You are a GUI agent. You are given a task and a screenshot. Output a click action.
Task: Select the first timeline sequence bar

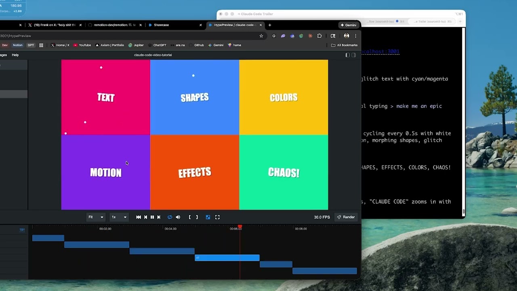click(x=48, y=238)
